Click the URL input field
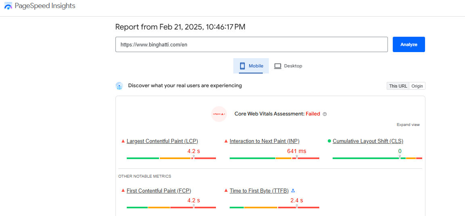The image size is (465, 216). pyautogui.click(x=251, y=44)
